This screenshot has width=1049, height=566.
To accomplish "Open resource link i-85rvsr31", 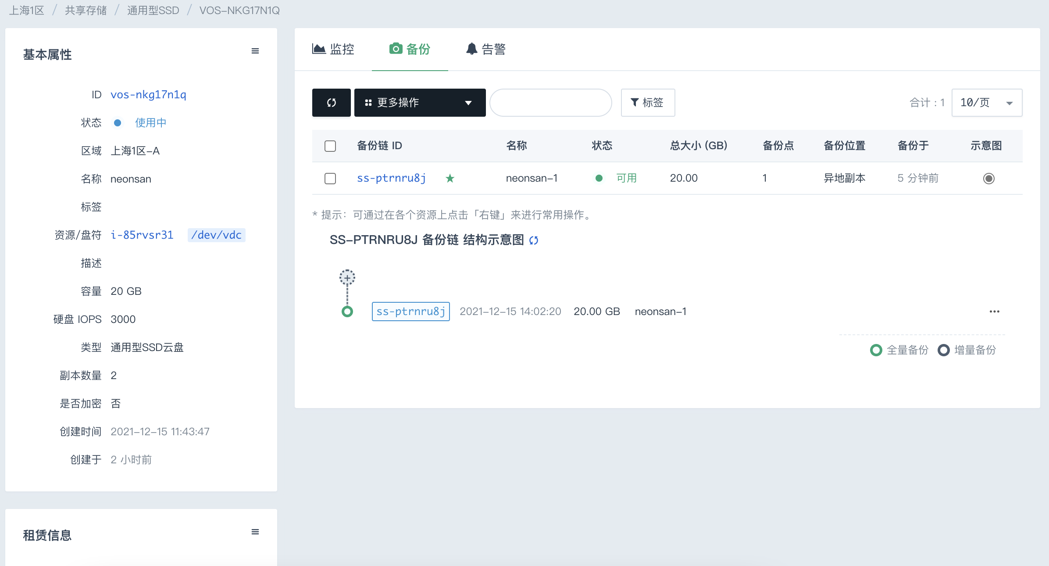I will coord(142,235).
